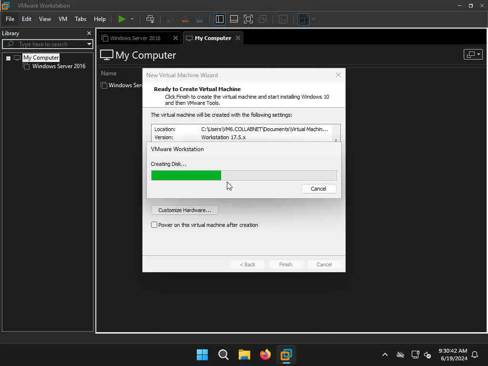Click Customize Hardware button

185,210
